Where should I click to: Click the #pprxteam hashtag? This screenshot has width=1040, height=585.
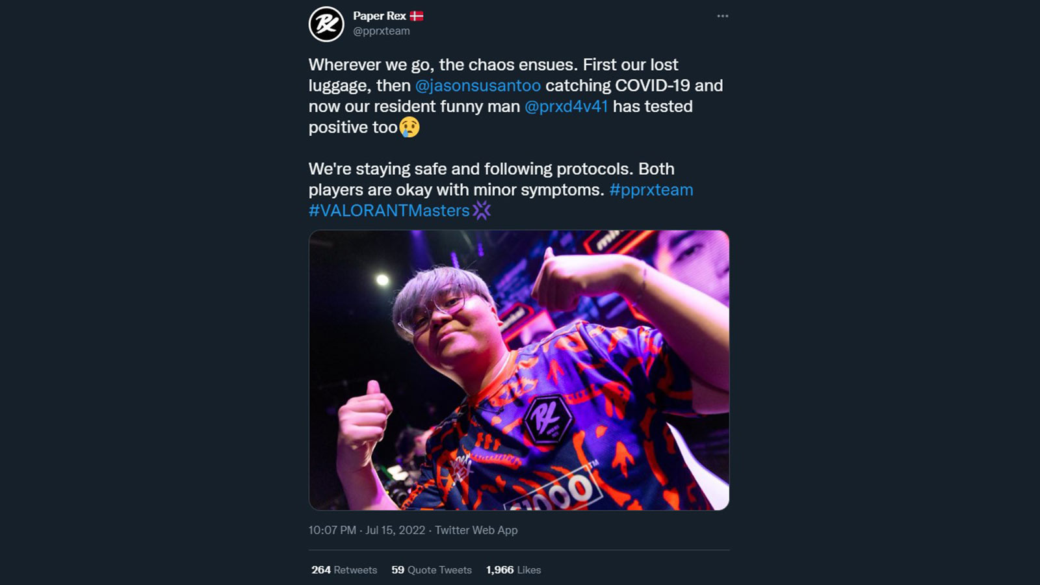(651, 190)
